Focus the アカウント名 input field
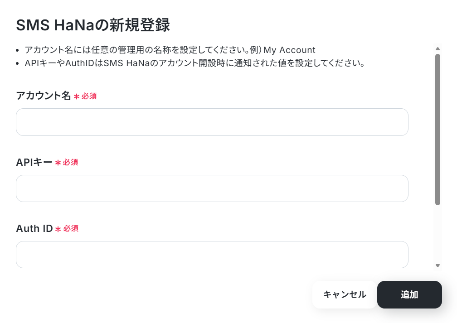This screenshot has height=323, width=457. pyautogui.click(x=212, y=122)
